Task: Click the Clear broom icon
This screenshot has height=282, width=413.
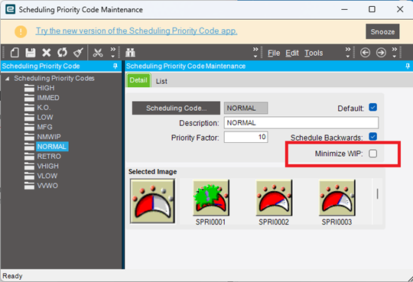Action: (x=78, y=53)
